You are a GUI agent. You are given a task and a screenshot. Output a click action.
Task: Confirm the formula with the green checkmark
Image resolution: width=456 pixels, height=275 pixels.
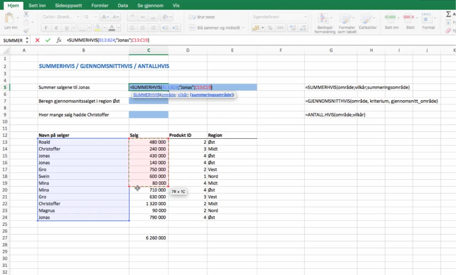48,40
